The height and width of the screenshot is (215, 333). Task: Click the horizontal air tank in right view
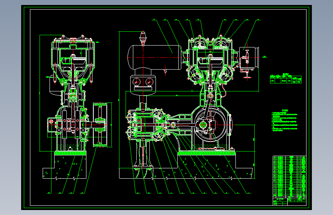tap(154, 57)
